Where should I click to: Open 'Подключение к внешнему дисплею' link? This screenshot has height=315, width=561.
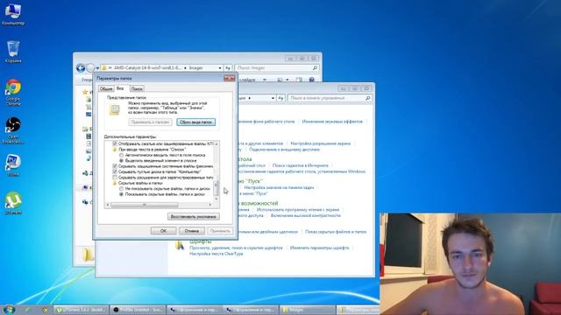coord(284,150)
